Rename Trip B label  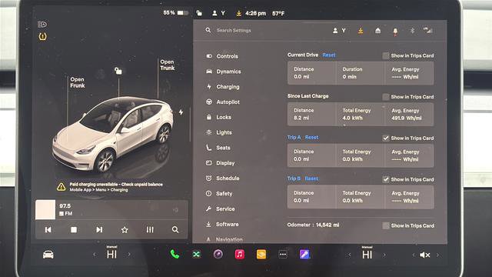tap(294, 179)
